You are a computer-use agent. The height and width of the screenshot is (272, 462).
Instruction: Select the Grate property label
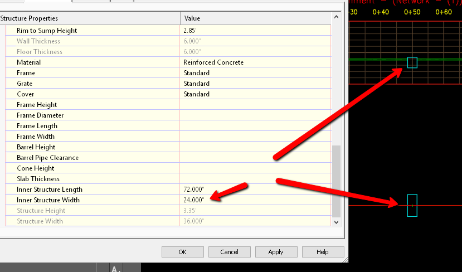tap(25, 84)
